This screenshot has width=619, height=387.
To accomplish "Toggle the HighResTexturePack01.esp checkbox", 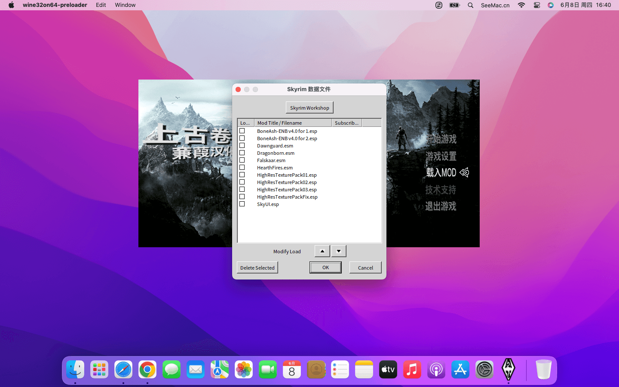I will (242, 175).
